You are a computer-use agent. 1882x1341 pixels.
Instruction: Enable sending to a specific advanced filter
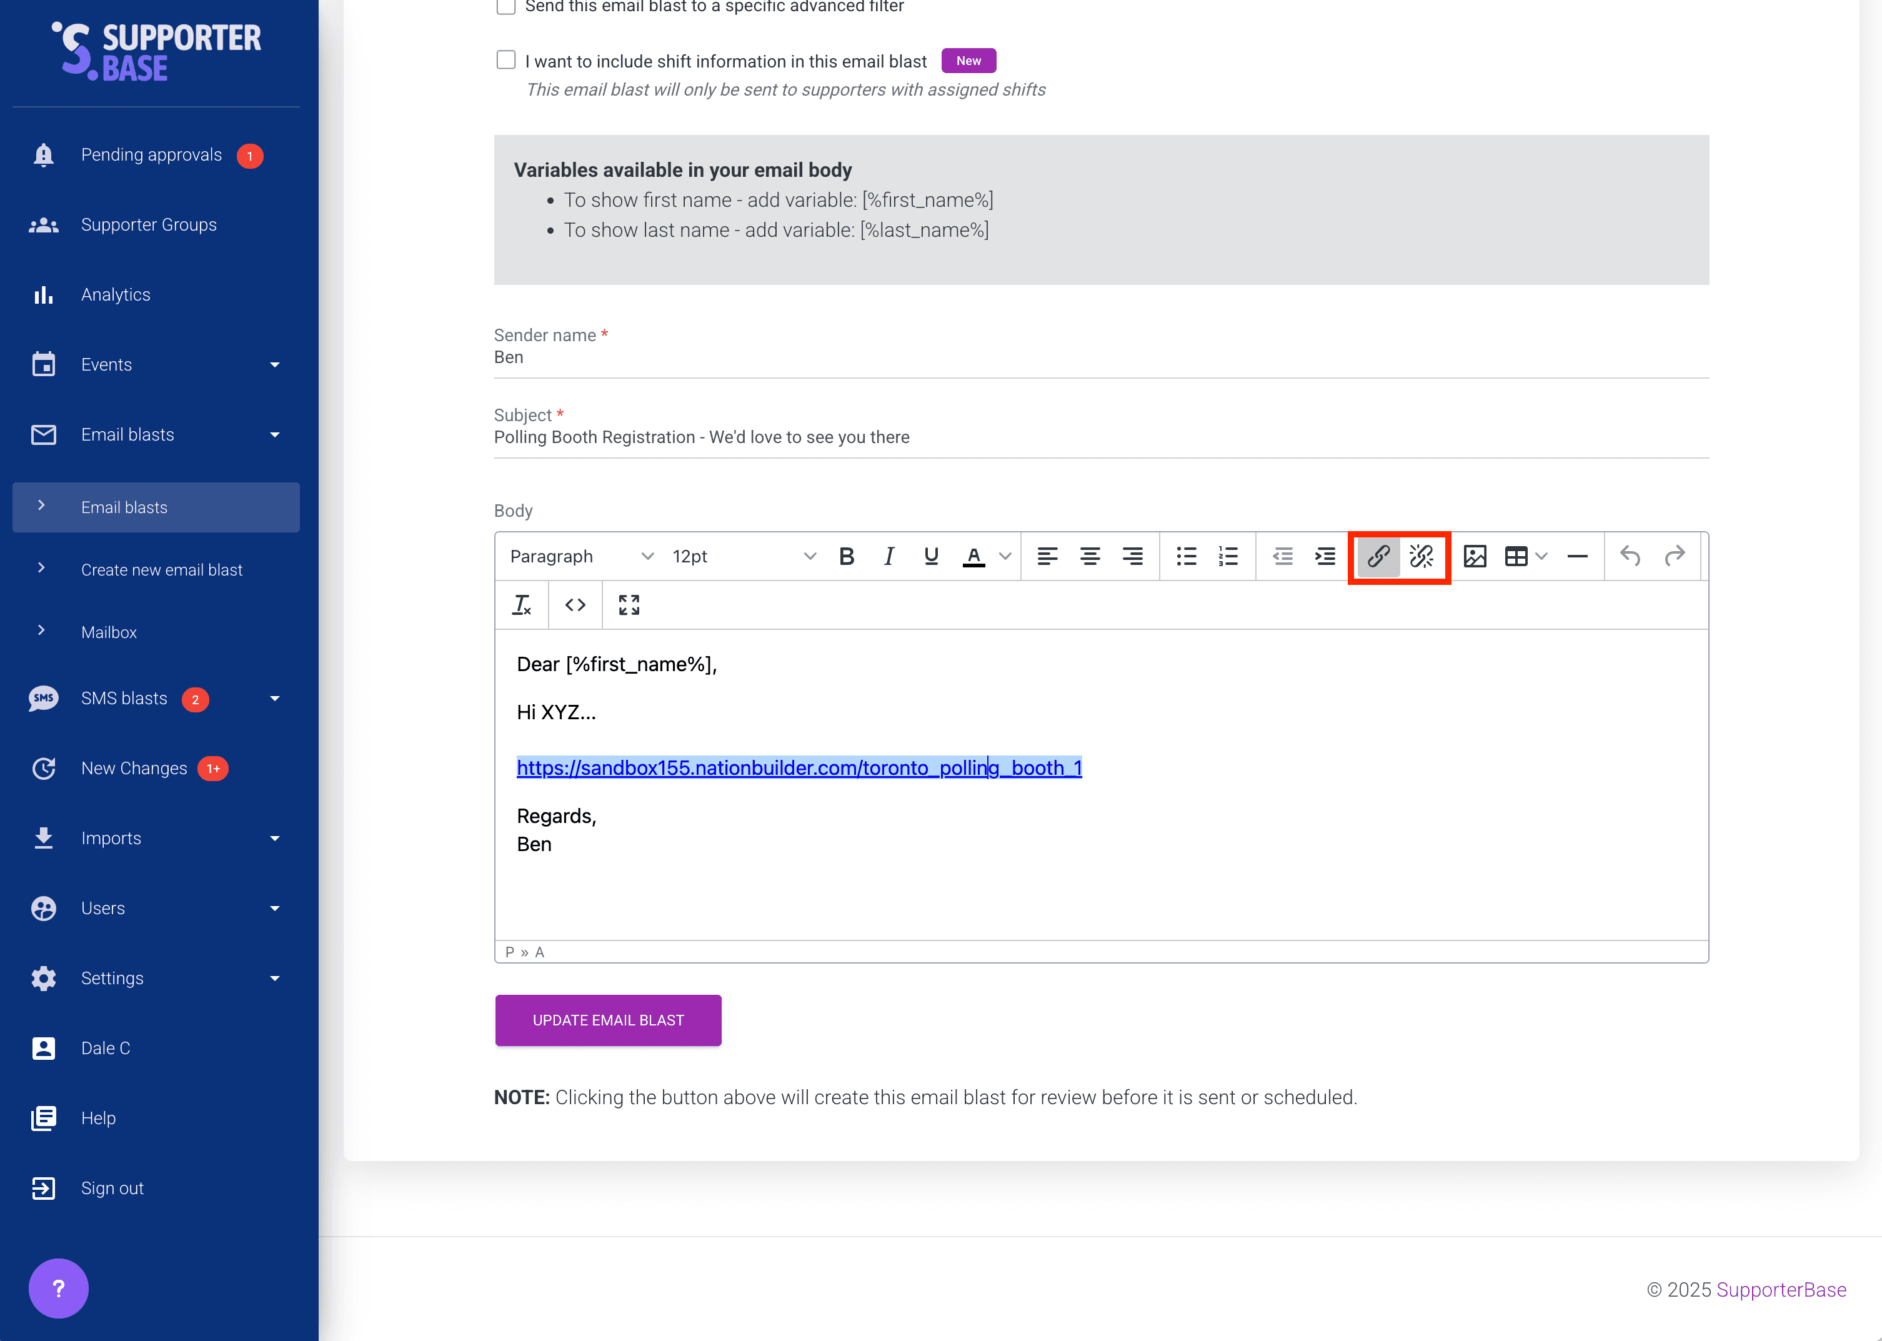[505, 7]
